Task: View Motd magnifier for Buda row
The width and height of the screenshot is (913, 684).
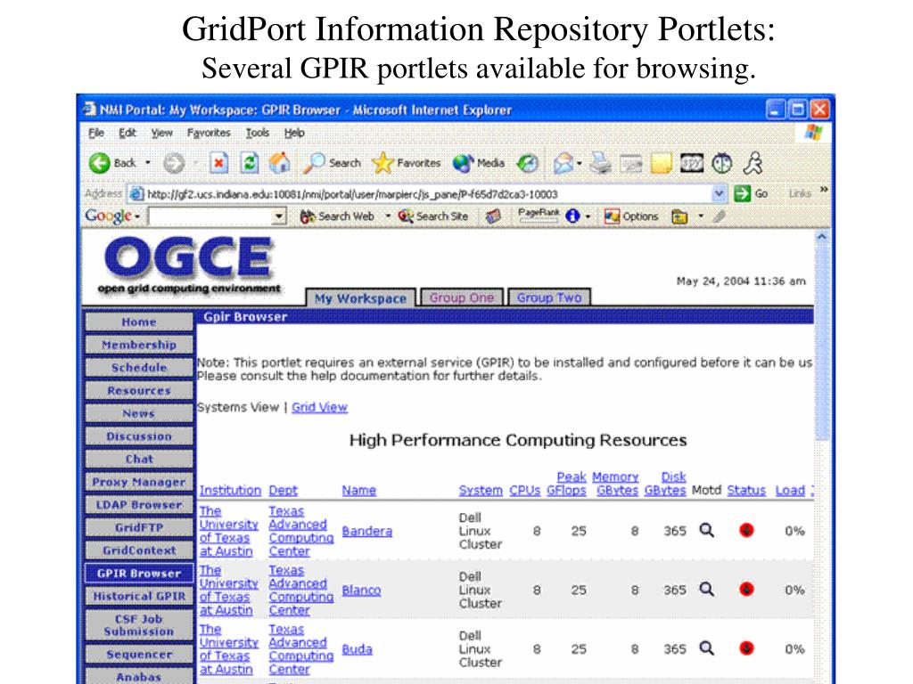Action: (706, 648)
